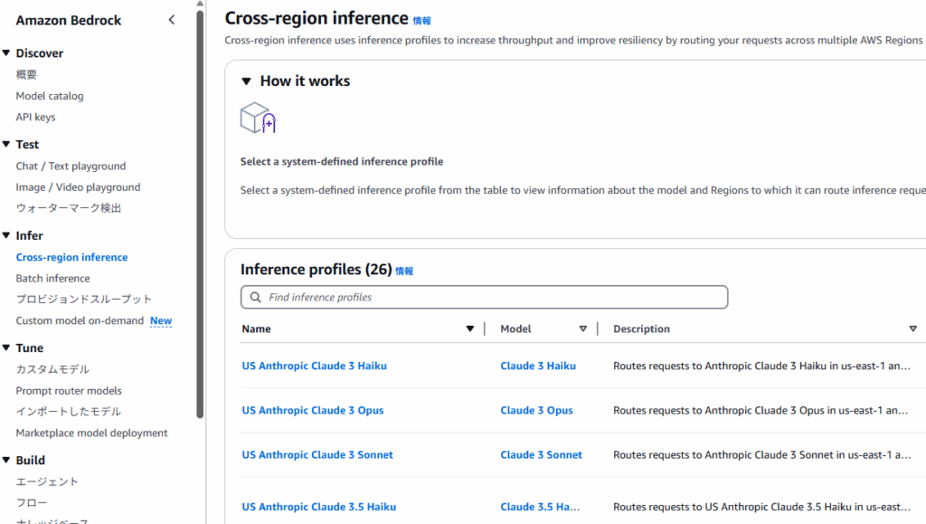Screen dimensions: 926x524
Task: Collapse the Infer section
Action: click(x=6, y=235)
